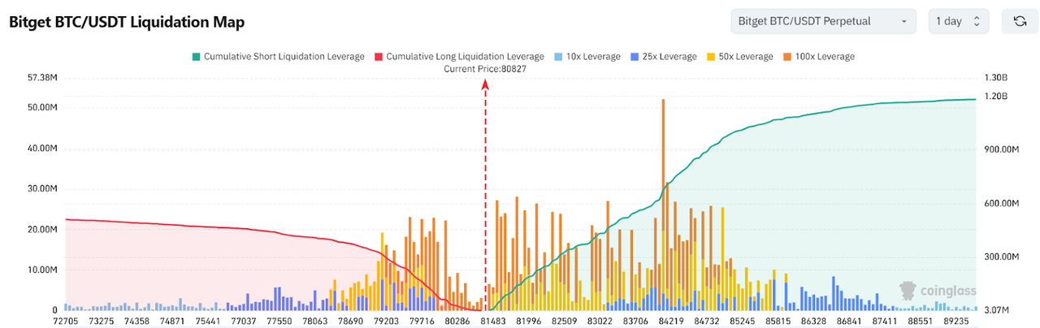The width and height of the screenshot is (1040, 328).
Task: Click the red Cumulative Long legend swatch
Action: coord(378,57)
